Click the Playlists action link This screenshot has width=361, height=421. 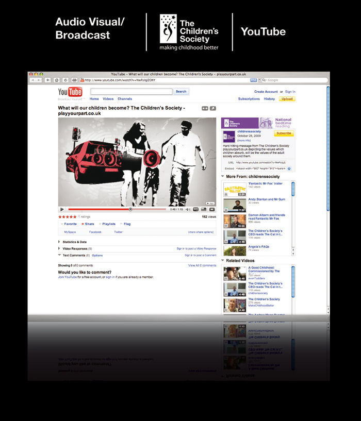point(109,224)
